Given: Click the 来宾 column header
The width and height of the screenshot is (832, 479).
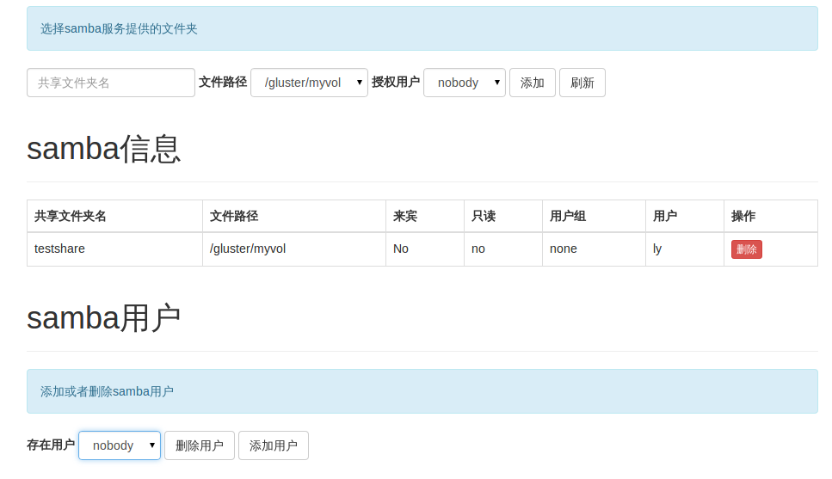Looking at the screenshot, I should (425, 216).
